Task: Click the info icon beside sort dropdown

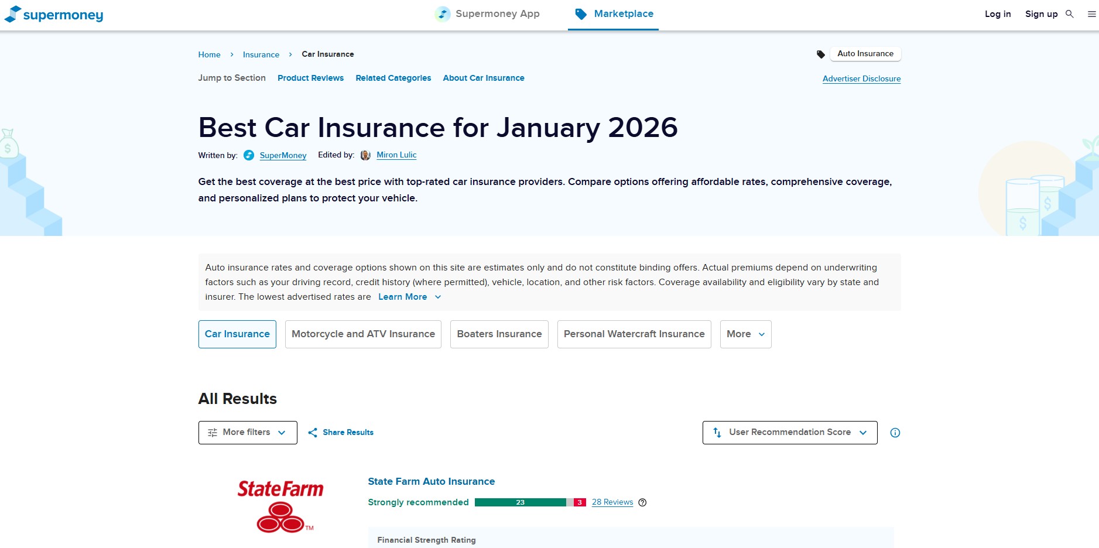Action: pyautogui.click(x=895, y=433)
